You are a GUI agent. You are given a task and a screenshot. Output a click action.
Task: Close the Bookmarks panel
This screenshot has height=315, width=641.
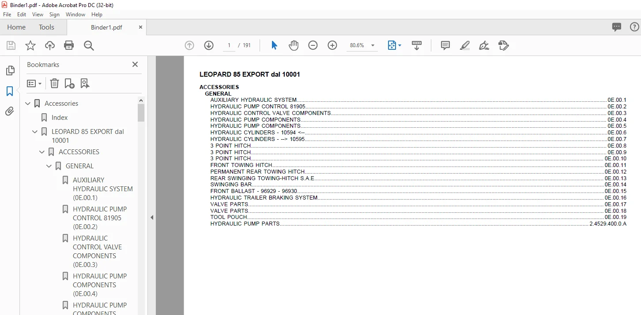pyautogui.click(x=135, y=64)
